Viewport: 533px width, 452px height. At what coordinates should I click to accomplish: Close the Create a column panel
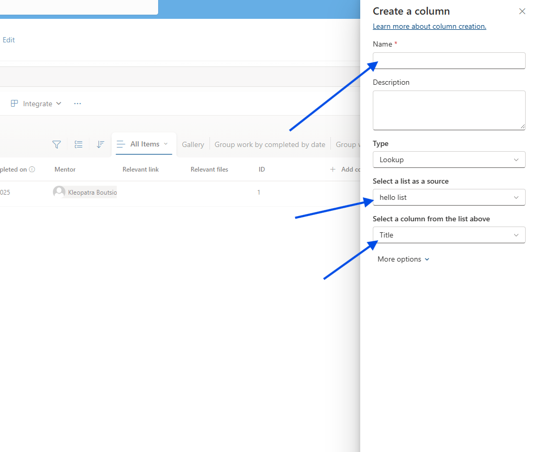click(x=522, y=12)
